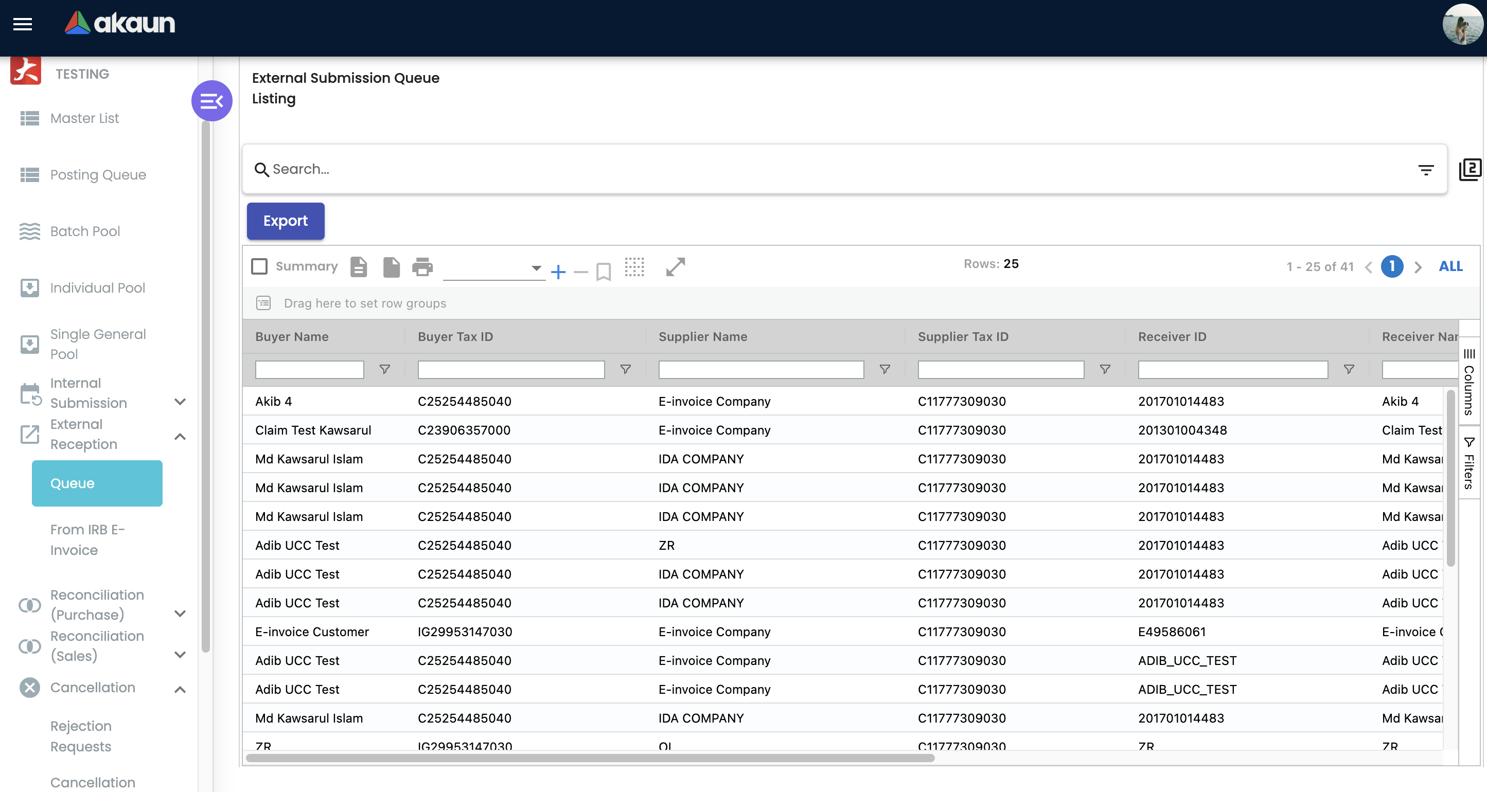The image size is (1487, 792).
Task: Click the Single General Pool icon
Action: (30, 345)
